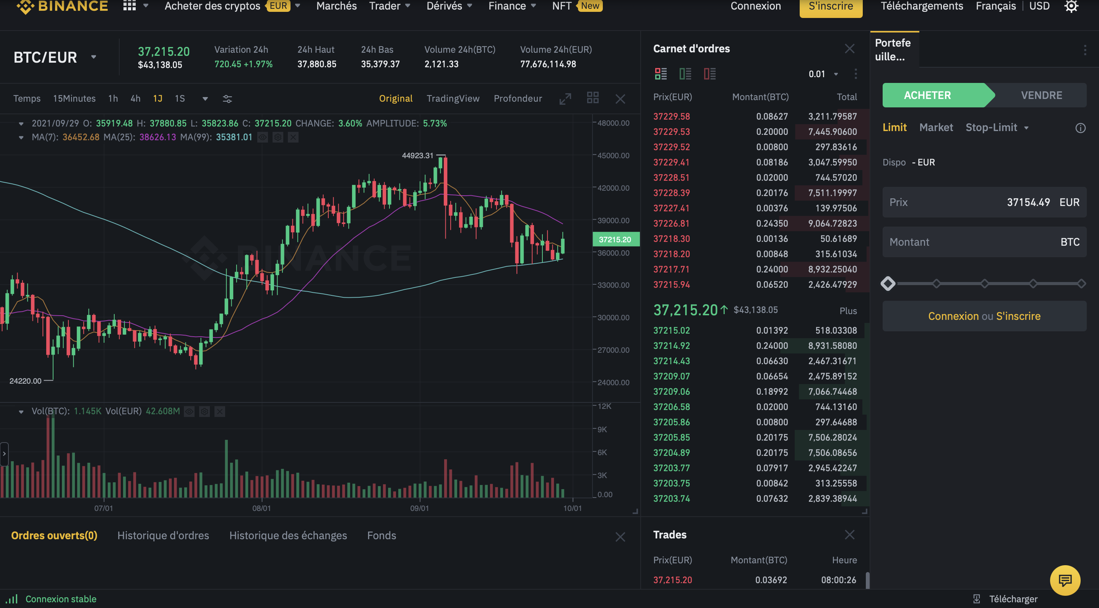Open the Stop-Limit order type dropdown

(x=997, y=128)
